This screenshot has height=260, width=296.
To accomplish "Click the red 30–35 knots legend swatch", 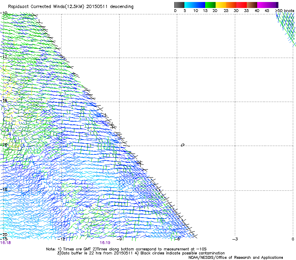I will 242,5.
